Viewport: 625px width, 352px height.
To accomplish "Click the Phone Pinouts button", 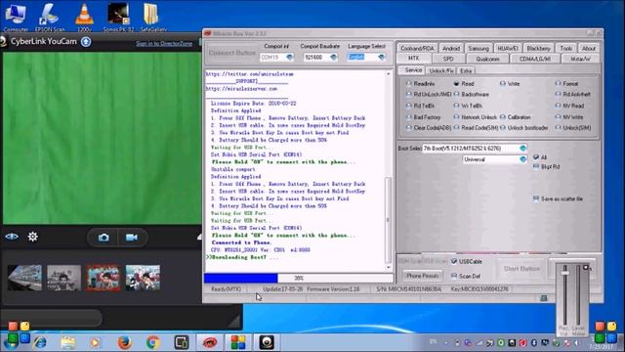I will [x=423, y=276].
